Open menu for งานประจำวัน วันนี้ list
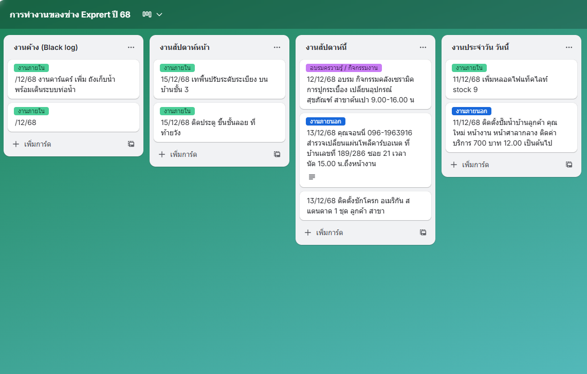The image size is (587, 374). (x=569, y=47)
